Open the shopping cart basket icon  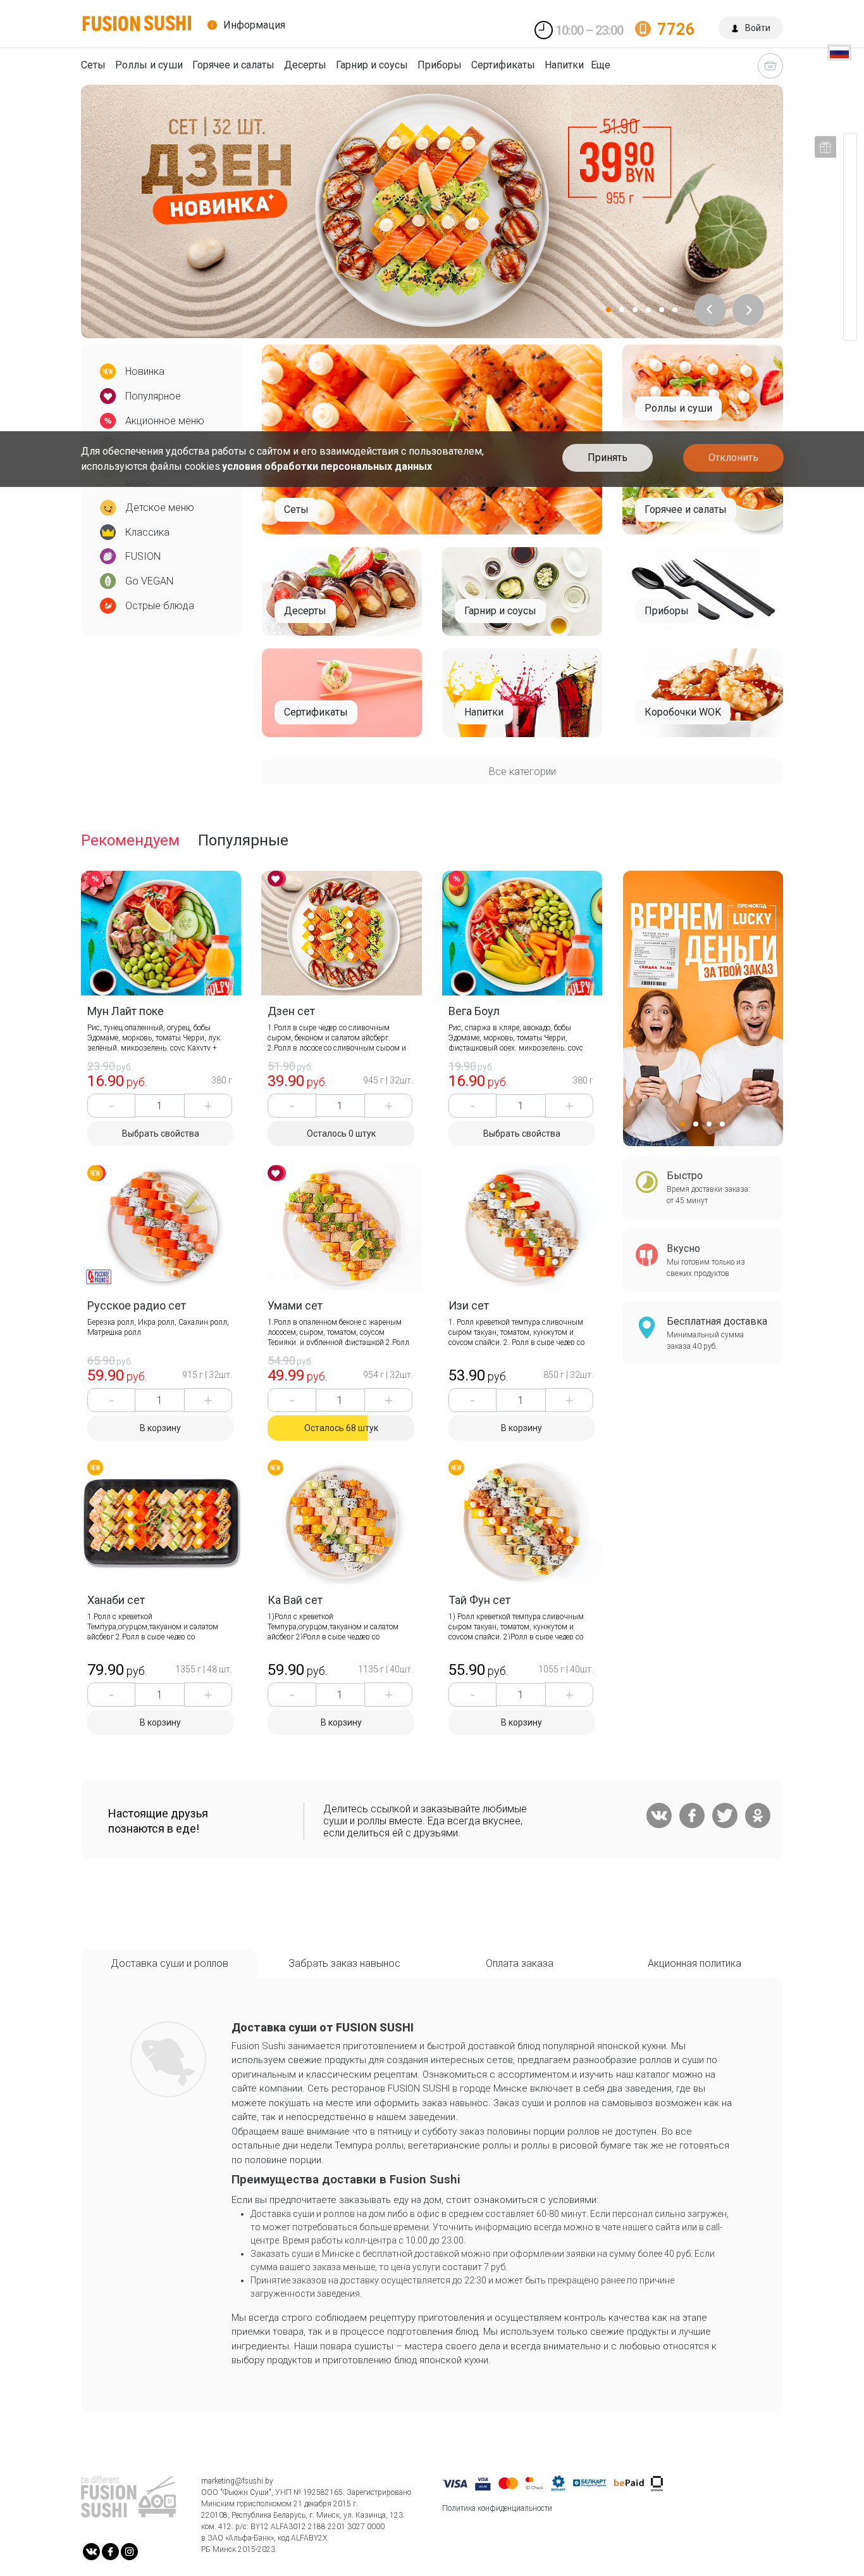coord(769,66)
